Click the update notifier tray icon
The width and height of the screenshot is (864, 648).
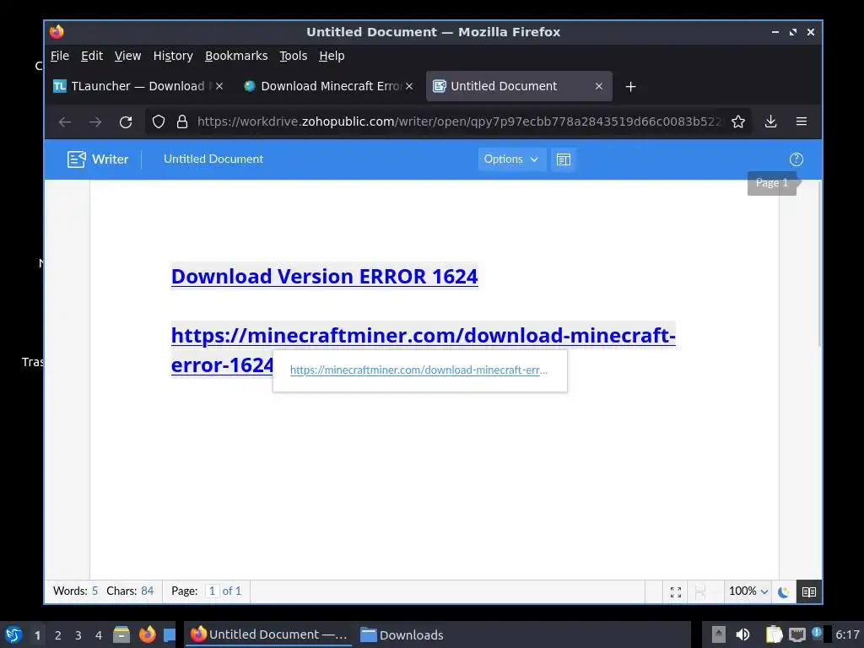click(817, 633)
